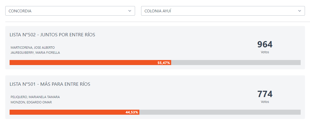This screenshot has height=121, width=310.
Task: Click candidate name Marticorena, Jose Alberto
Action: (x=33, y=47)
